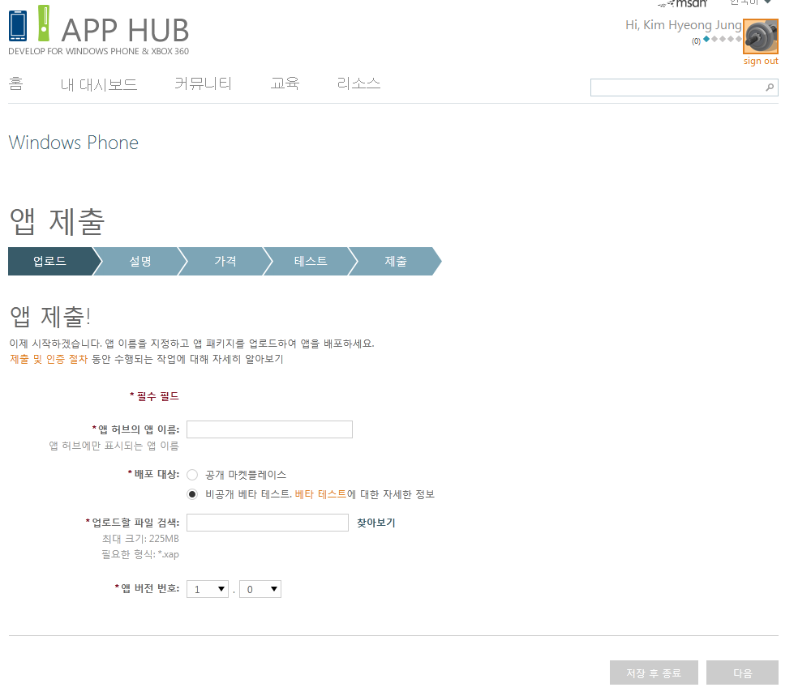This screenshot has height=696, width=811.
Task: Open the 내 대시보드 menu
Action: click(99, 84)
